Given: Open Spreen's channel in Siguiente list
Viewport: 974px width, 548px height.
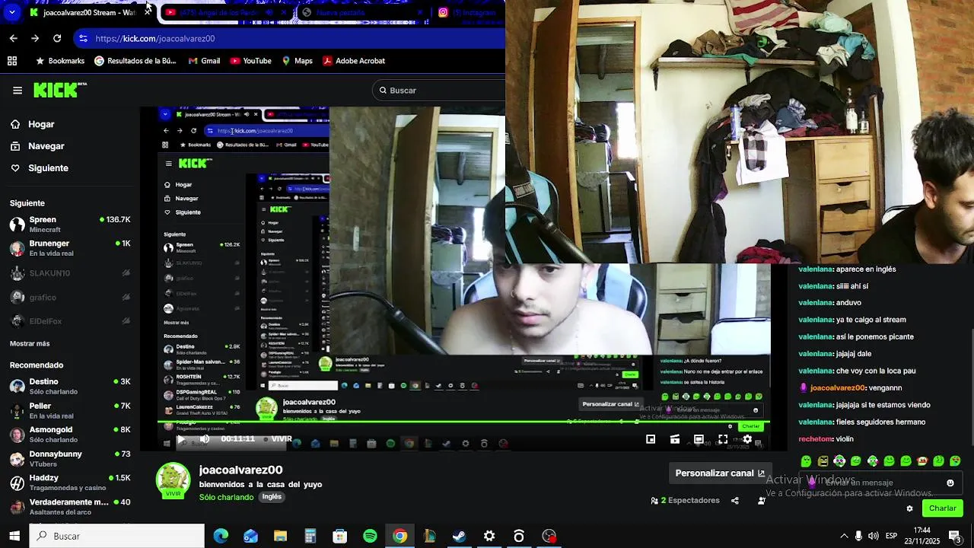Looking at the screenshot, I should click(x=70, y=224).
